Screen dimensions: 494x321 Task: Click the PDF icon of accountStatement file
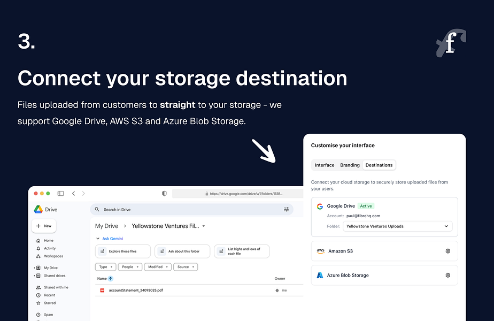[102, 291]
